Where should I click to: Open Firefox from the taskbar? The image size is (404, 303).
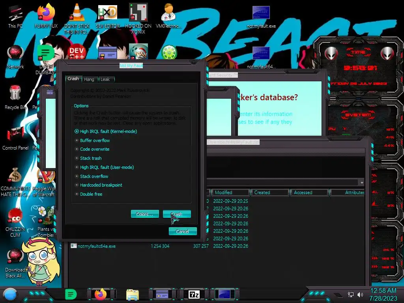(x=101, y=294)
